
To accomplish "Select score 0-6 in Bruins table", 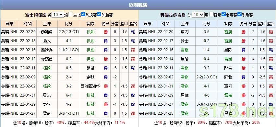I will click(x=69, y=68).
